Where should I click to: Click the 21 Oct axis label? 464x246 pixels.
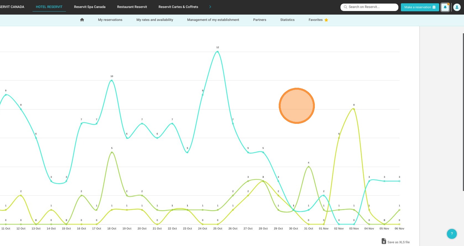coord(157,229)
